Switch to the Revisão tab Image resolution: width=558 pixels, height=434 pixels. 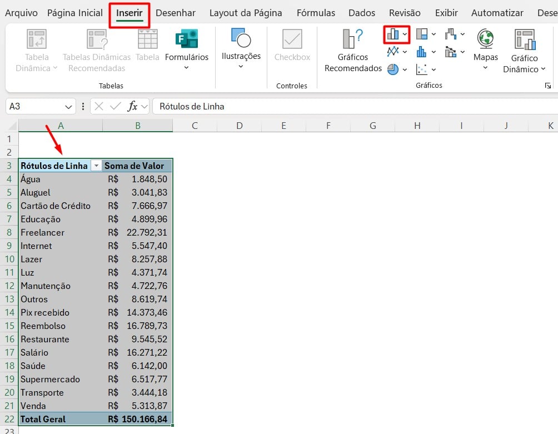click(x=405, y=13)
